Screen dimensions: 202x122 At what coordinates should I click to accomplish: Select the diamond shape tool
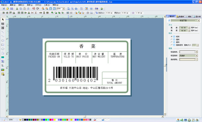pos(3,49)
